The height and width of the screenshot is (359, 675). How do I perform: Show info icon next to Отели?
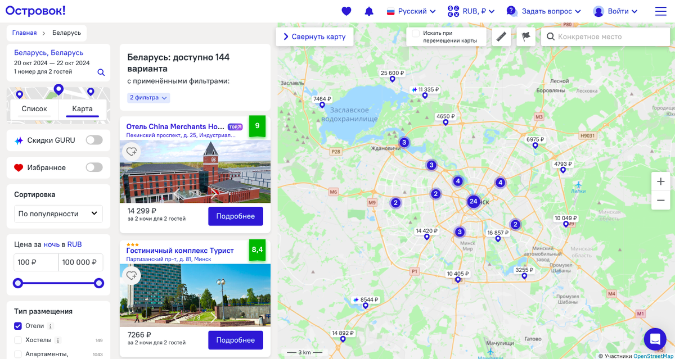[51, 326]
